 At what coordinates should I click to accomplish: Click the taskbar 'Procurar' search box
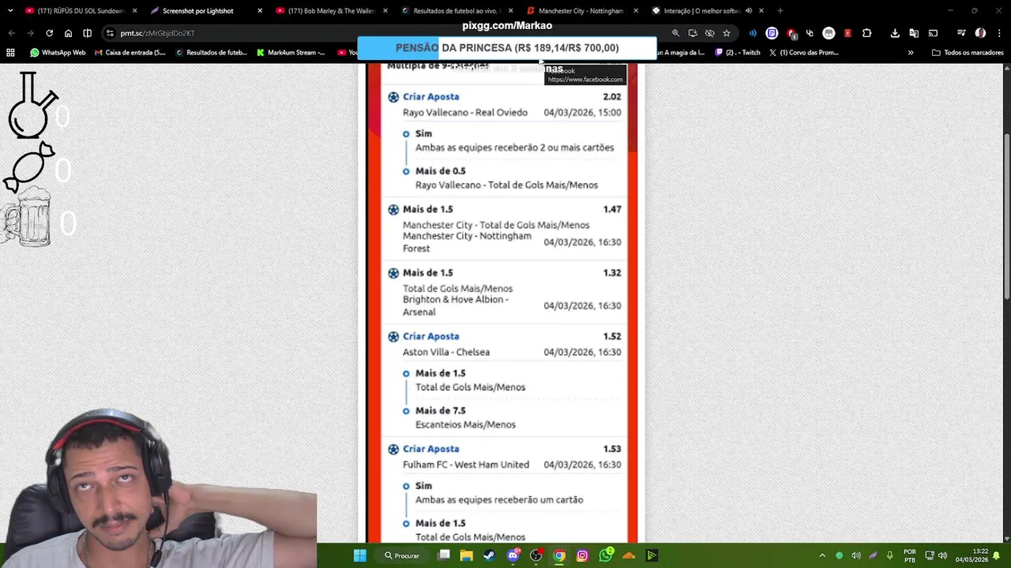(402, 555)
